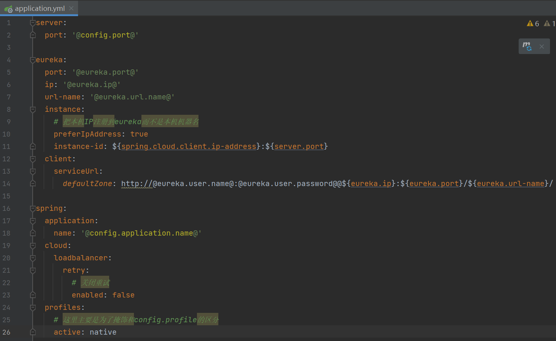The width and height of the screenshot is (556, 341).
Task: Click the native value of active
Action: coord(103,332)
